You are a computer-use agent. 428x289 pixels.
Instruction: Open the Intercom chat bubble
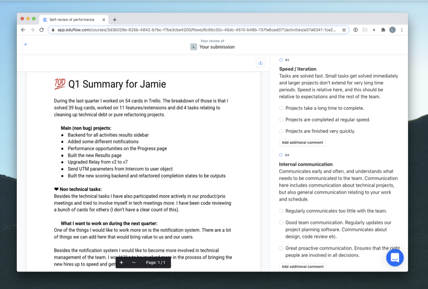click(395, 258)
